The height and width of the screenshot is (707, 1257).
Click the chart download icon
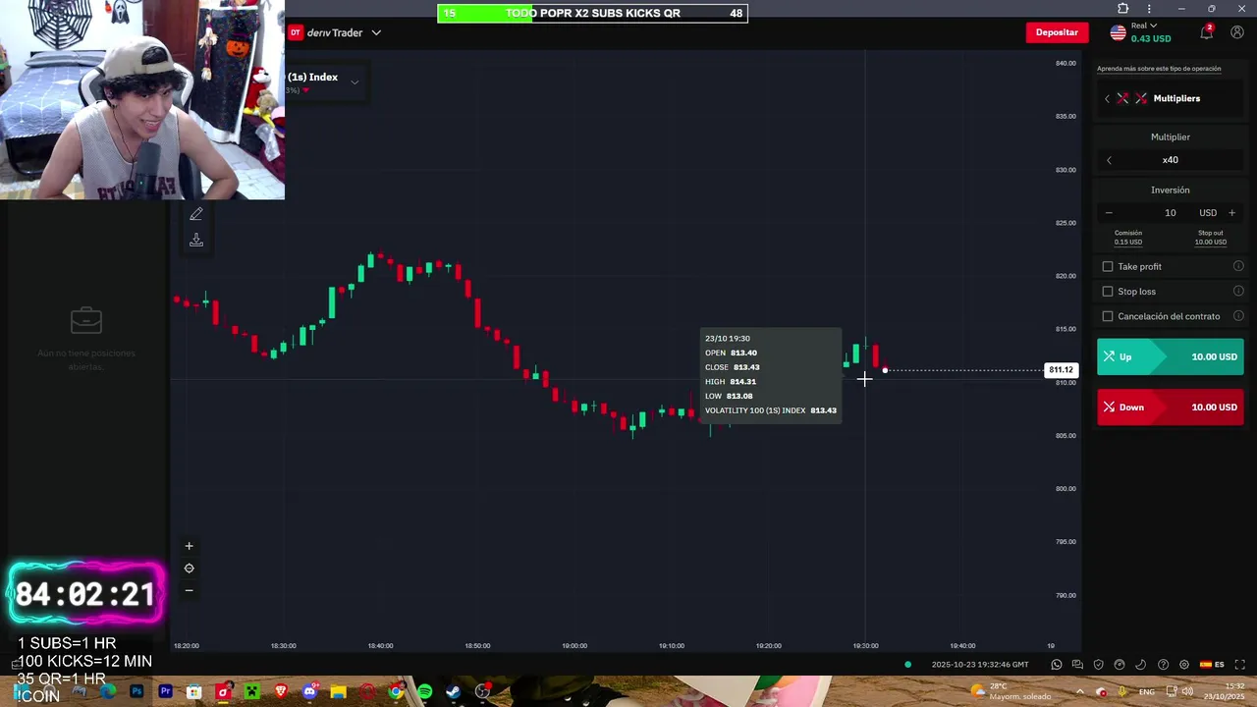pyautogui.click(x=196, y=240)
